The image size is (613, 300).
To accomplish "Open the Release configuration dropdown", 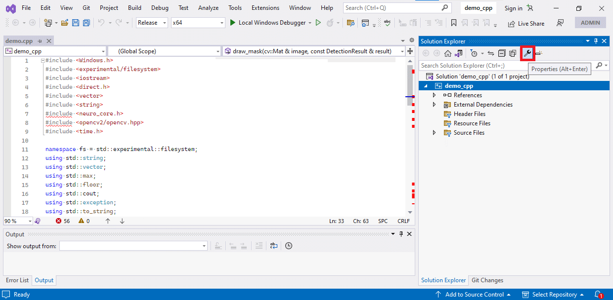I will 153,23.
